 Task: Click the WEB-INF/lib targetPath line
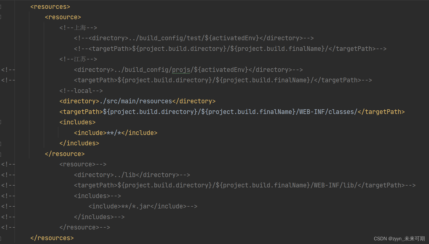(245, 185)
